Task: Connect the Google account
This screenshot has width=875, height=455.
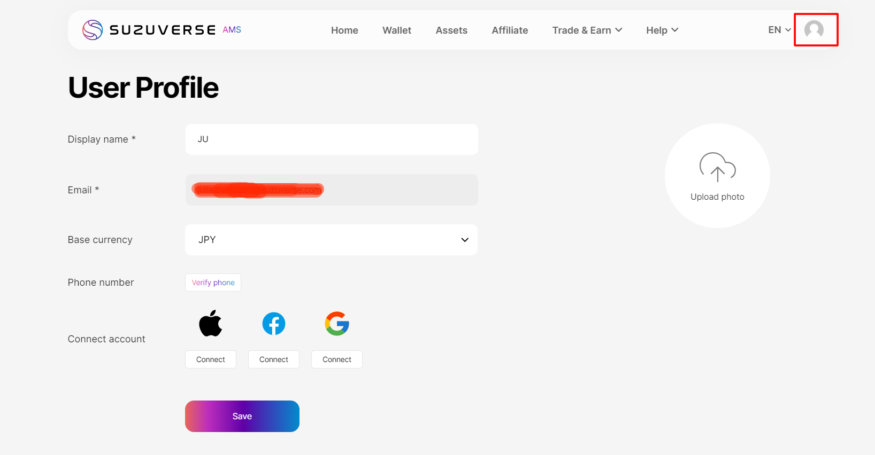Action: [337, 359]
